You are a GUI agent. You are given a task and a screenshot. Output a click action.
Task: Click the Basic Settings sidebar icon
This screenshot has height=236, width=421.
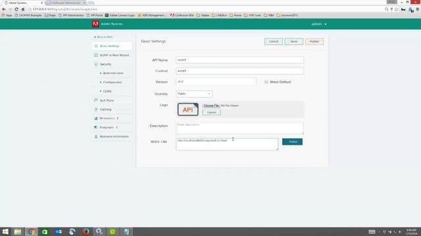(96, 46)
